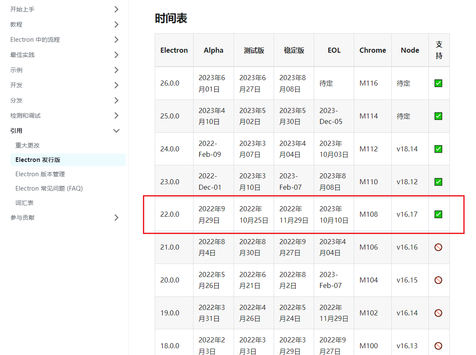Click the unsupported icon for Electron 20.0.0
This screenshot has height=355, width=476.
(x=438, y=280)
